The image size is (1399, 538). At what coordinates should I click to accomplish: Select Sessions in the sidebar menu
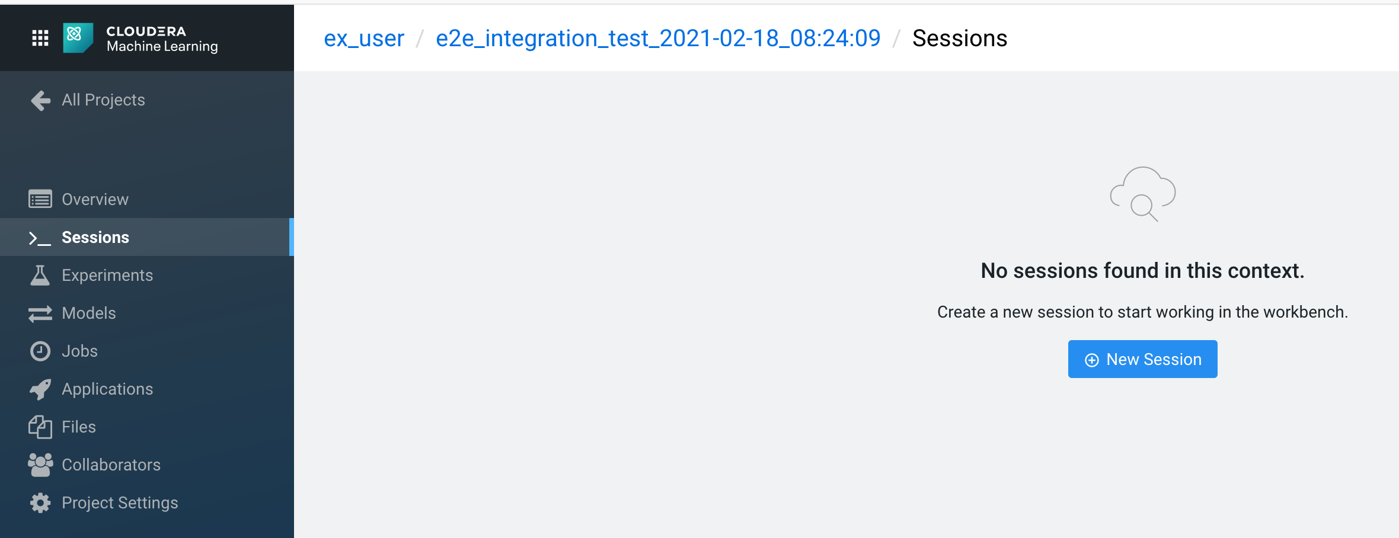95,237
